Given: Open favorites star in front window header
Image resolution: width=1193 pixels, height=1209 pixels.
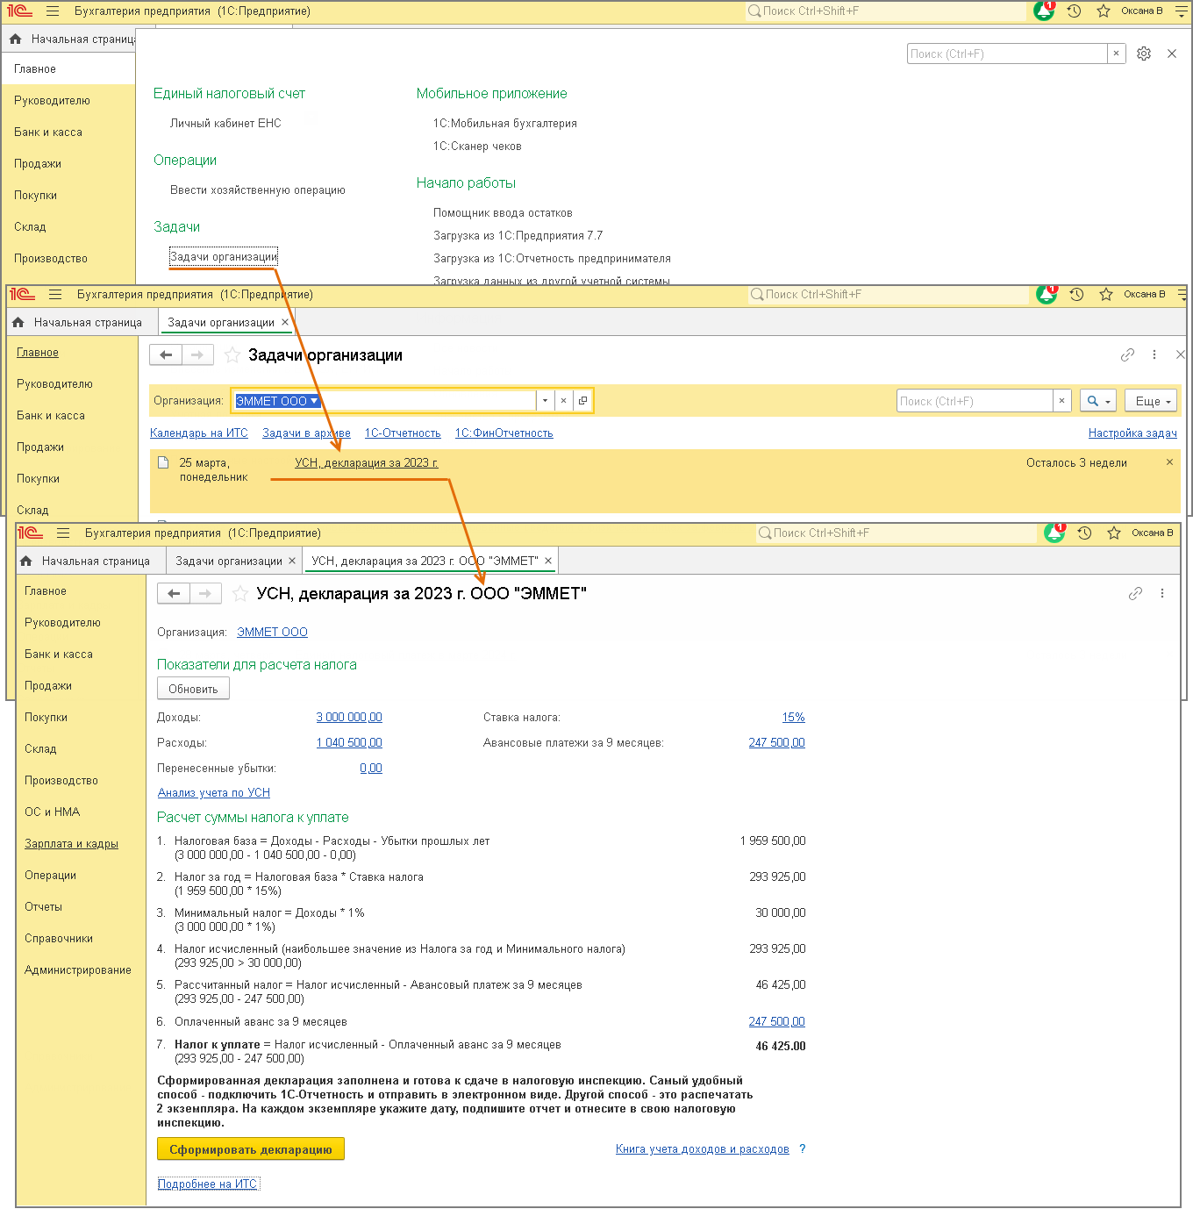Looking at the screenshot, I should 1114,533.
